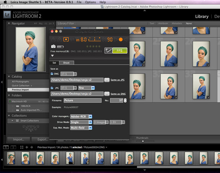The width and height of the screenshot is (220, 173).
Task: Open the grid view icon above the filmstrip
Action: [22, 147]
